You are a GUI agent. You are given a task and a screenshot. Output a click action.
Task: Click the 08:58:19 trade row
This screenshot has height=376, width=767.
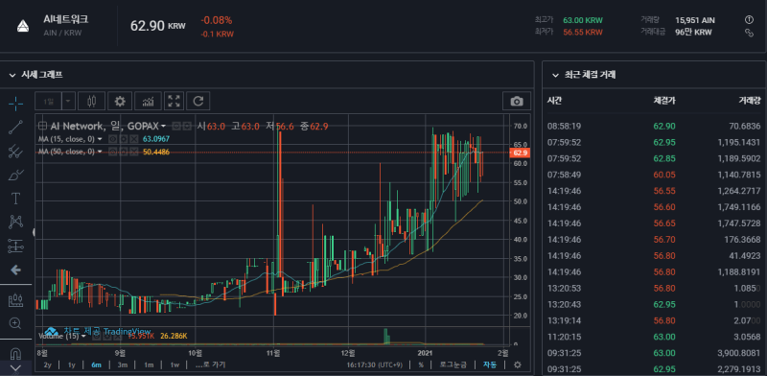(x=654, y=127)
